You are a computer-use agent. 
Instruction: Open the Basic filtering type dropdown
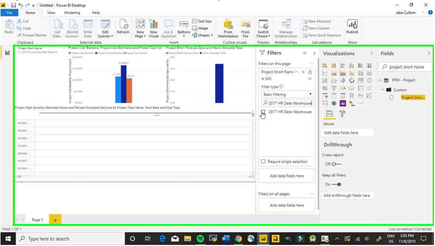[x=287, y=94]
